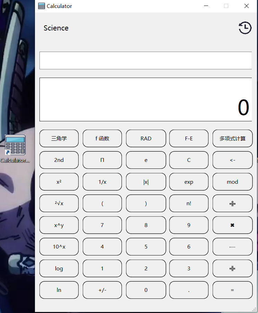Click the expression input field

[145, 60]
